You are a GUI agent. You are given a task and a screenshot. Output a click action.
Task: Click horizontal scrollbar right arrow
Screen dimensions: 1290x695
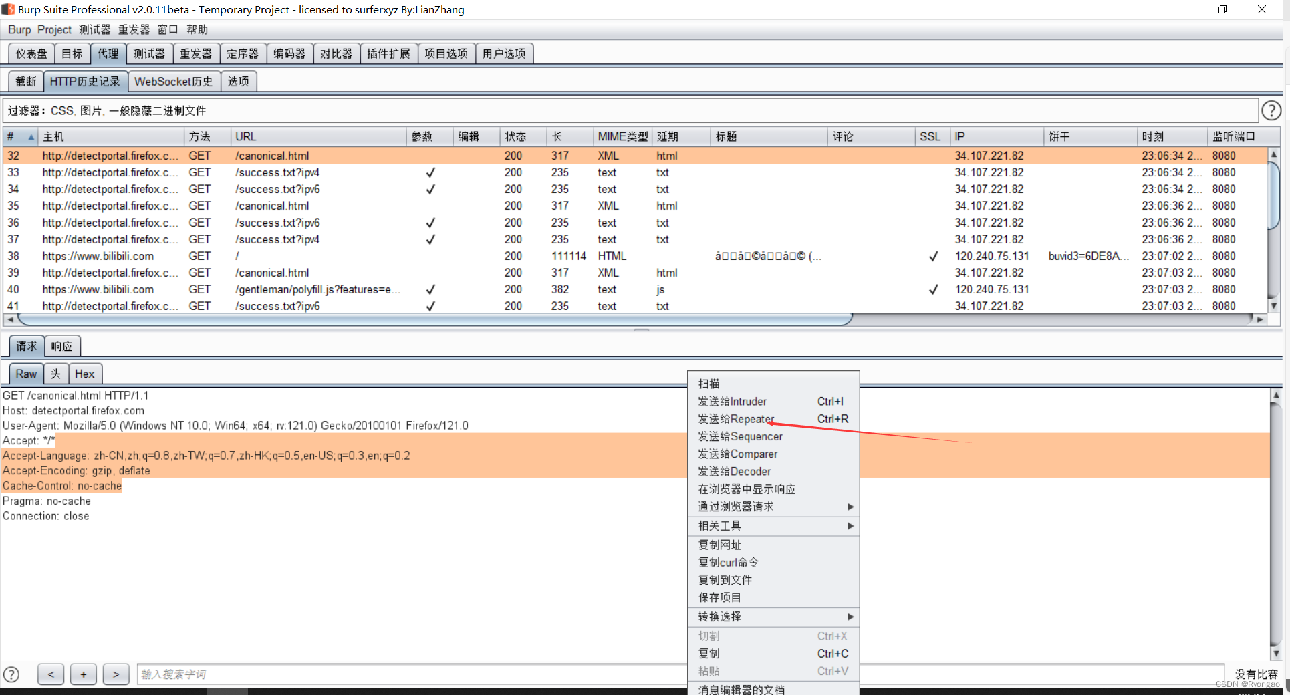[1259, 319]
